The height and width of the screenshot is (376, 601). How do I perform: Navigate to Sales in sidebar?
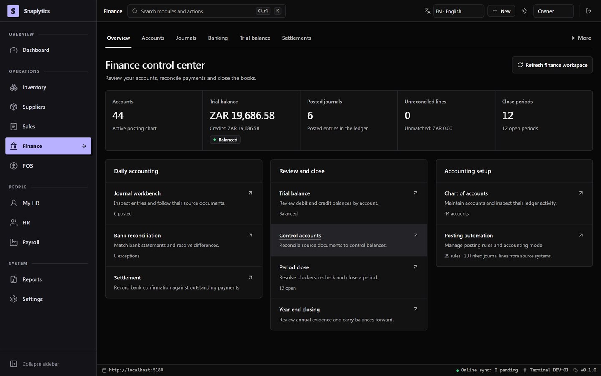pos(48,127)
